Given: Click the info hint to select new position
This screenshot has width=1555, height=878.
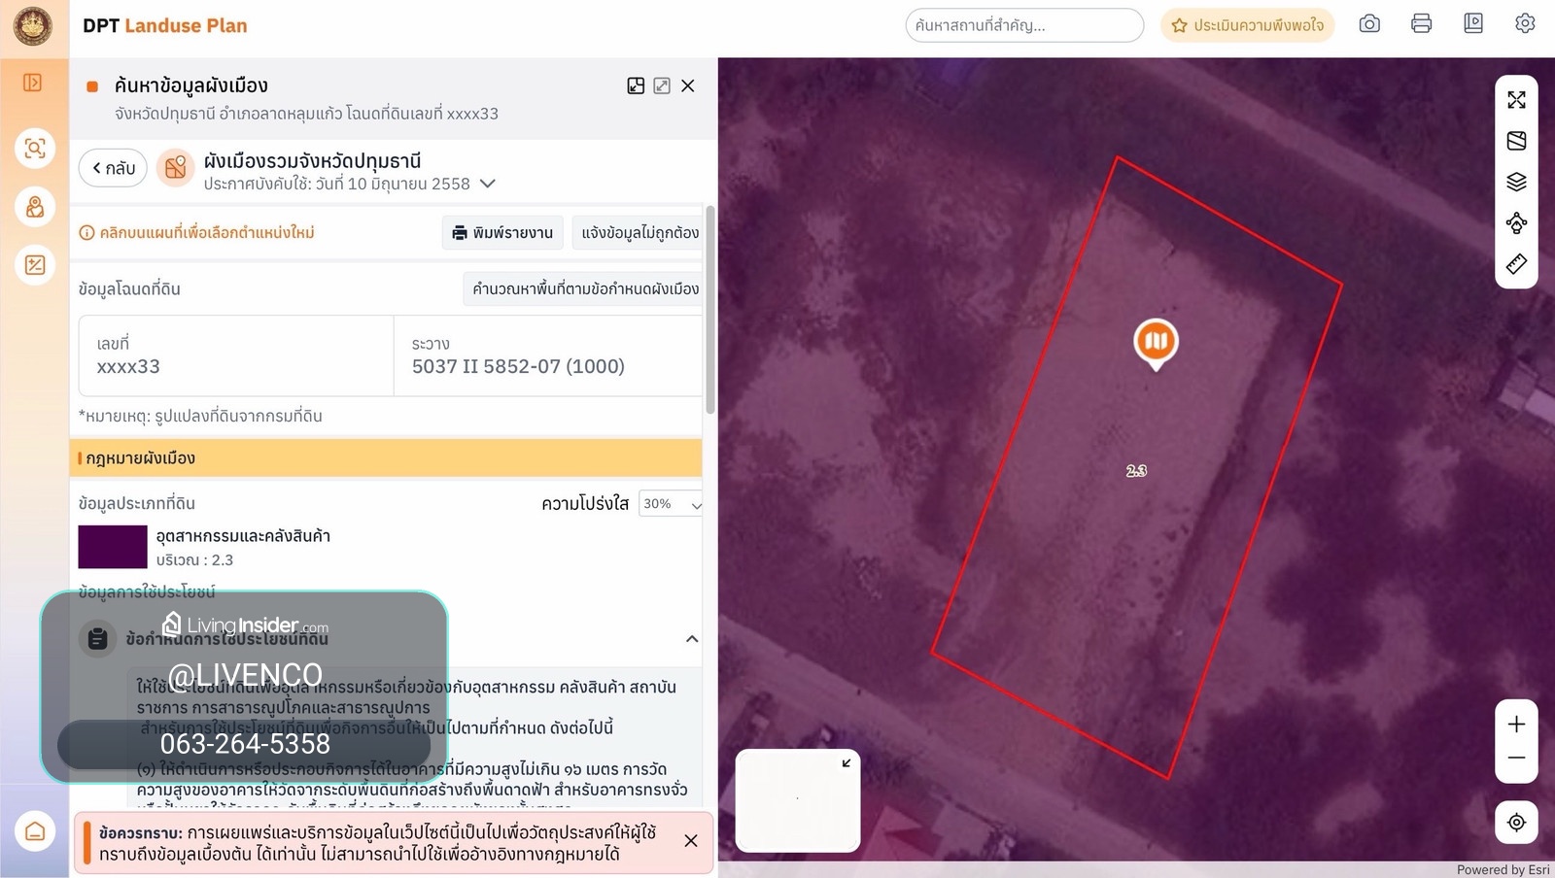Looking at the screenshot, I should pyautogui.click(x=196, y=233).
